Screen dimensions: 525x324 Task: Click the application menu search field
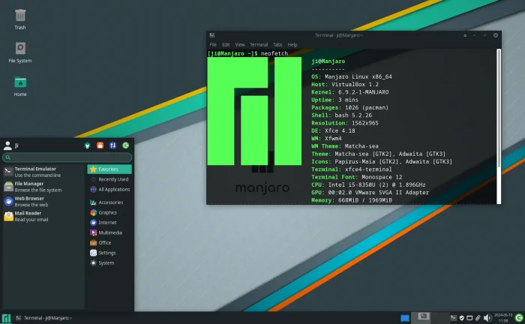pyautogui.click(x=67, y=157)
